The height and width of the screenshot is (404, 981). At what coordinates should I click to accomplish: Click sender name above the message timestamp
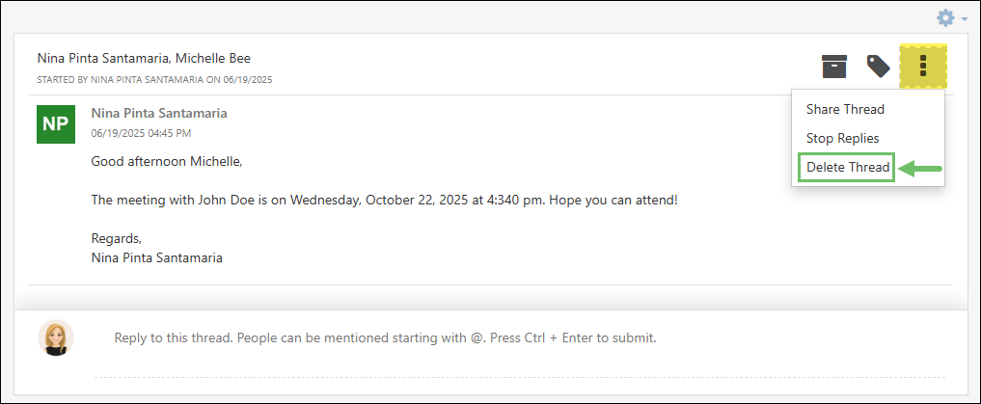(x=159, y=113)
